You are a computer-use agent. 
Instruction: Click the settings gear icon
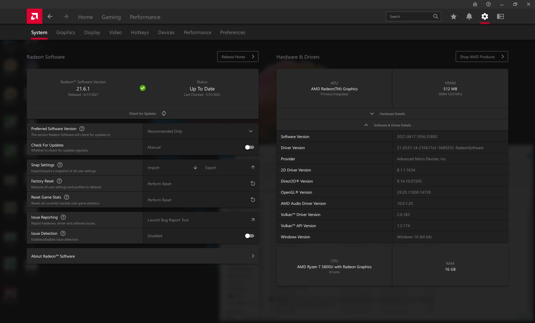coord(485,17)
